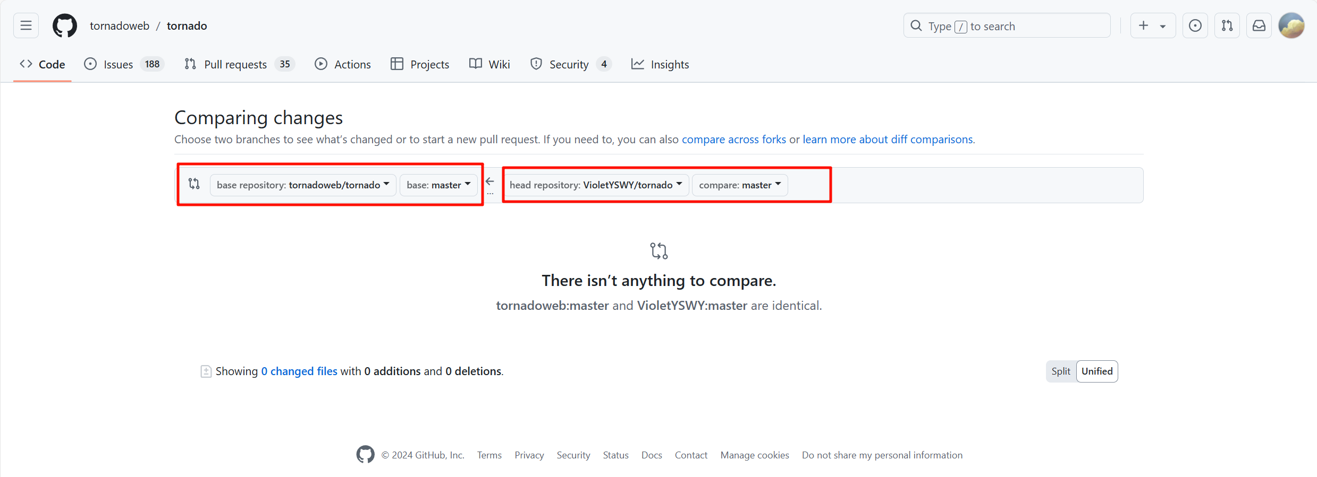Switch to the Projects tab
This screenshot has height=477, width=1317.
pos(420,64)
